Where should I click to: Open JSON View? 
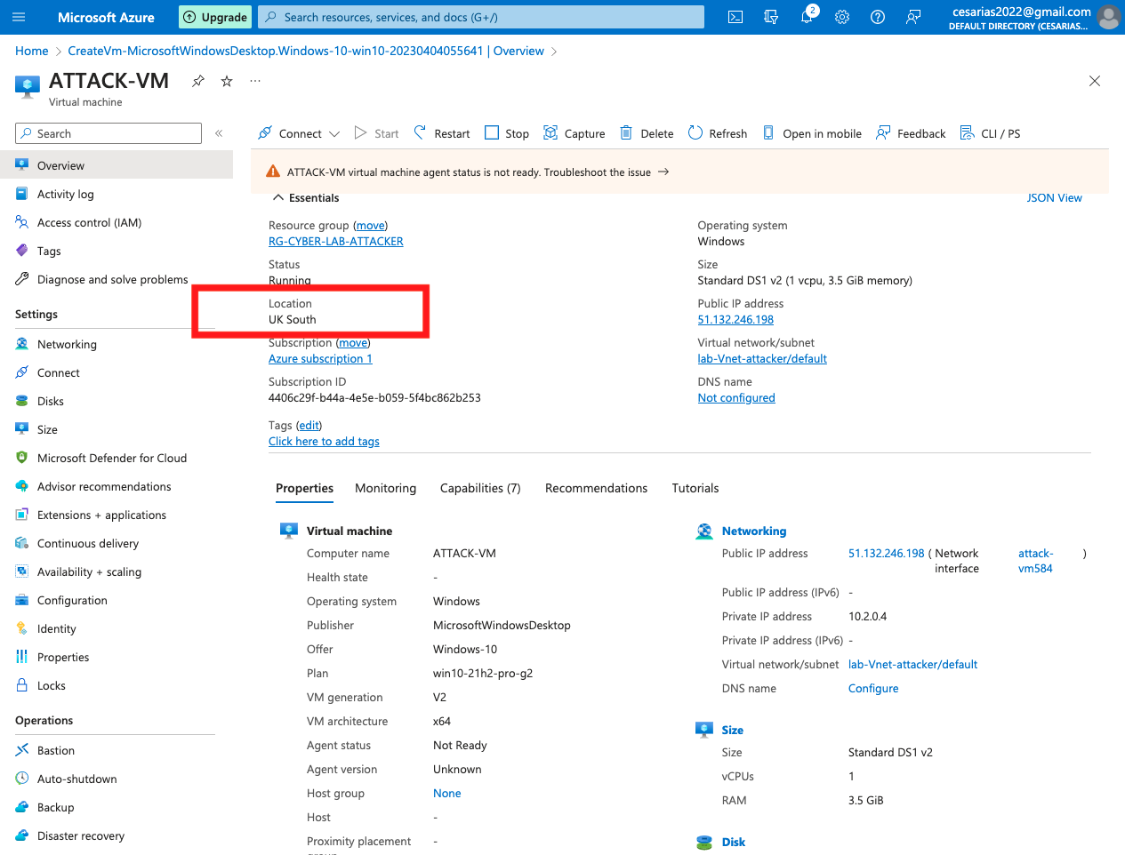(1054, 197)
